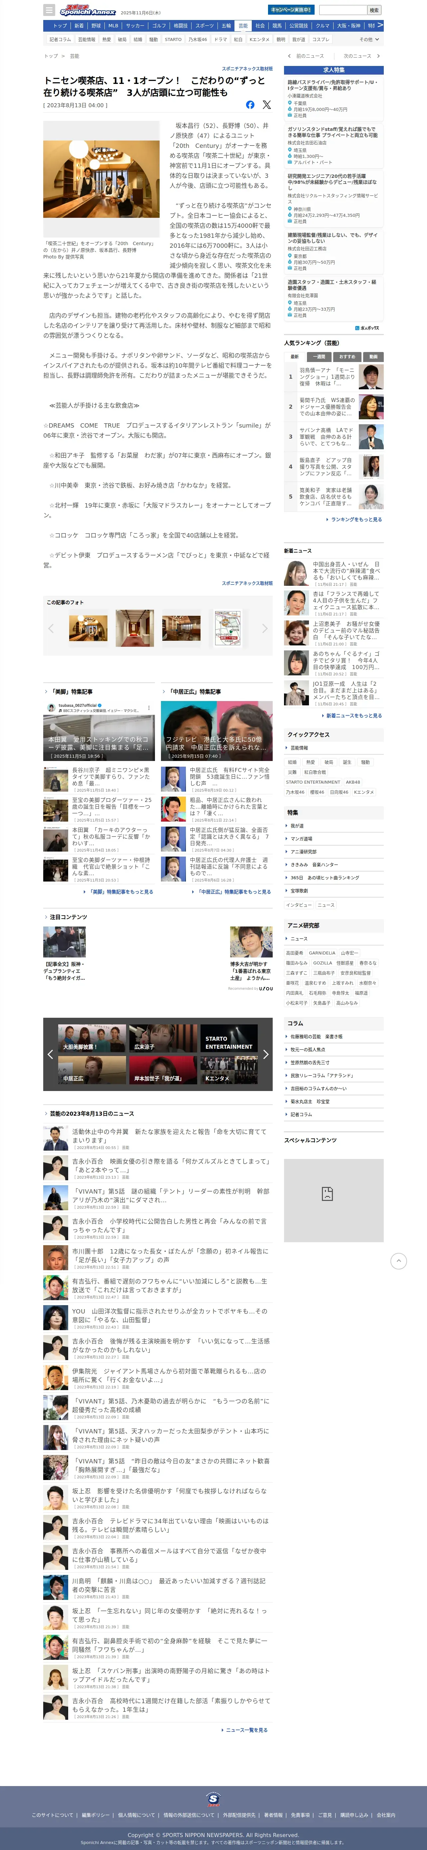Open the STARTO ENTERTAINMENT carousel tile

[228, 1039]
